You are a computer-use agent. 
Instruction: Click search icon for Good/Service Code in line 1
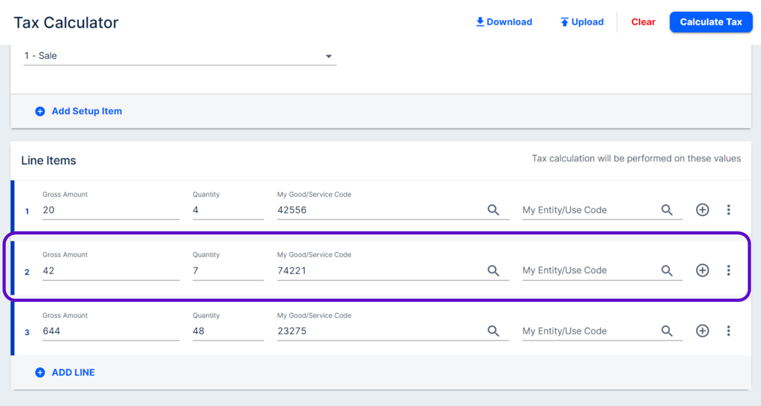point(493,210)
